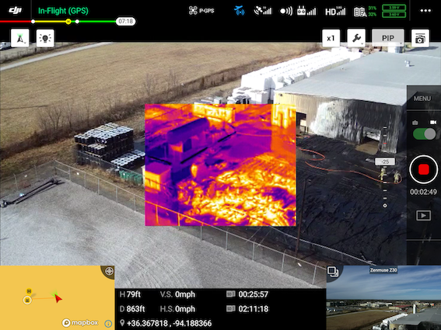Open the playback gallery icon
The image size is (441, 330).
pos(424,215)
